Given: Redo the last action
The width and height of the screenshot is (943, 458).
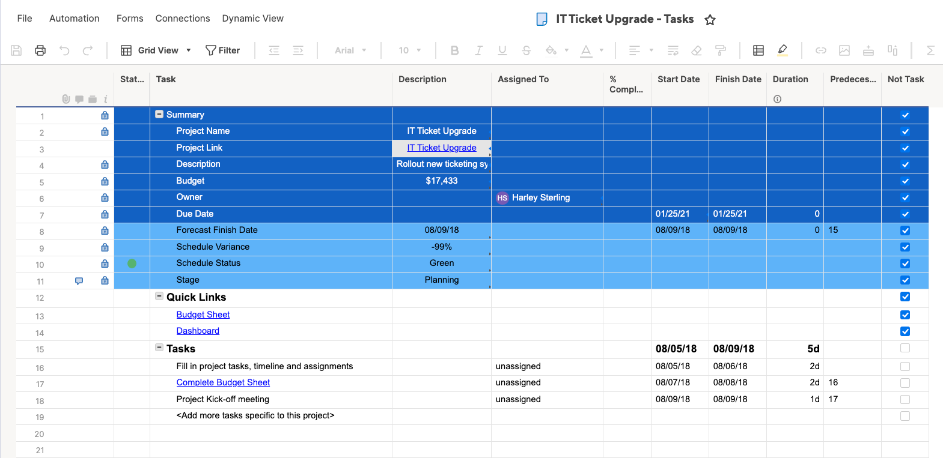Looking at the screenshot, I should 88,50.
